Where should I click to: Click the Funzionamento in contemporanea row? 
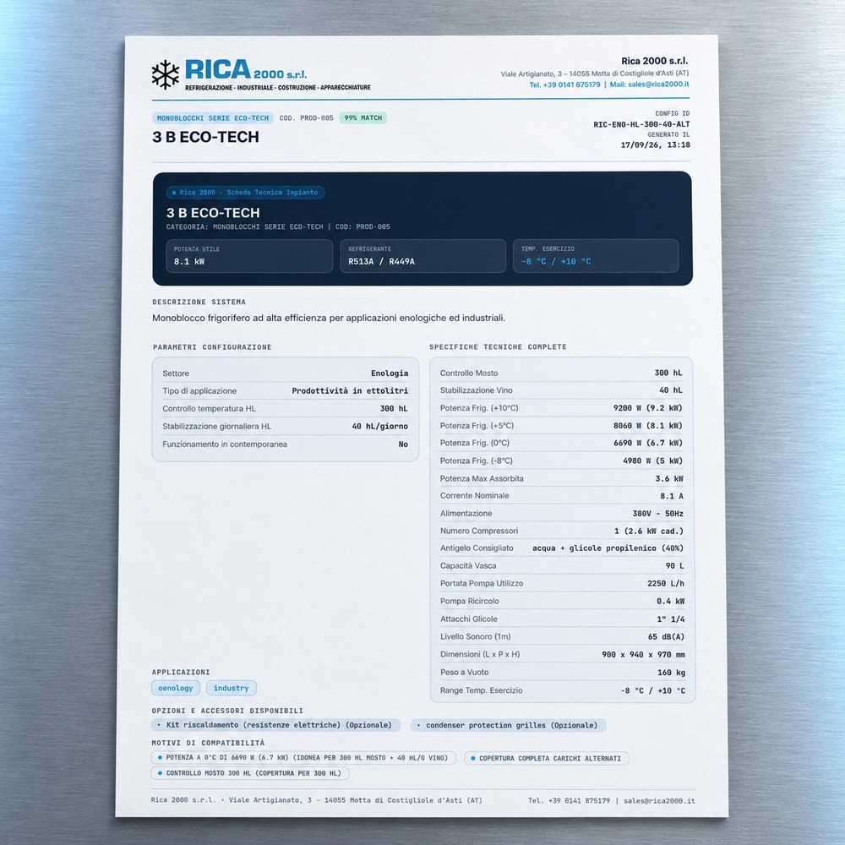[x=285, y=444]
